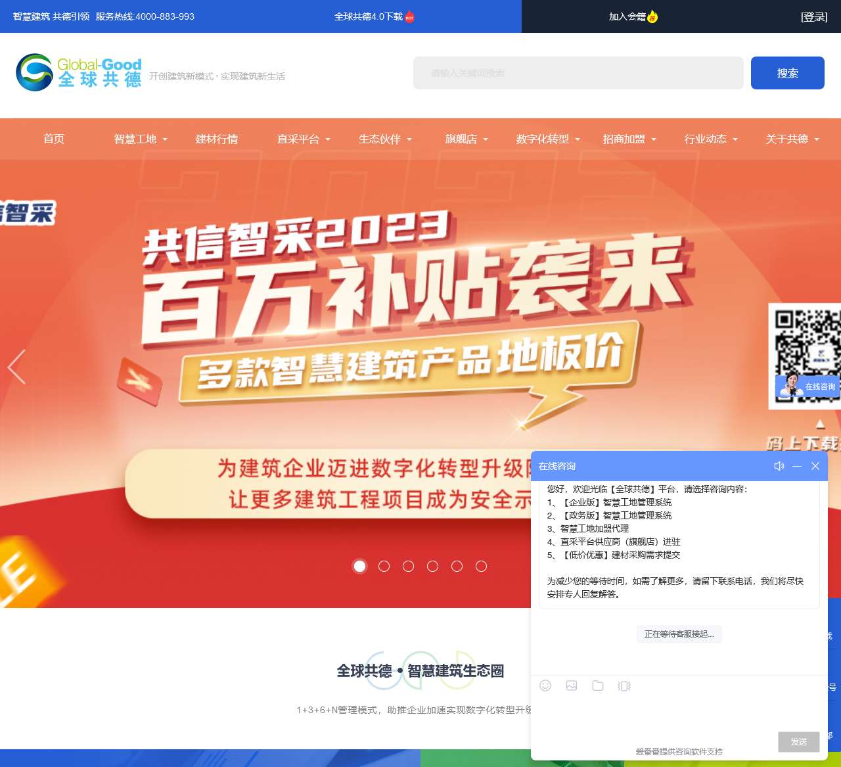Expand the 行业动态 dropdown arrow
The width and height of the screenshot is (841, 767).
click(735, 139)
